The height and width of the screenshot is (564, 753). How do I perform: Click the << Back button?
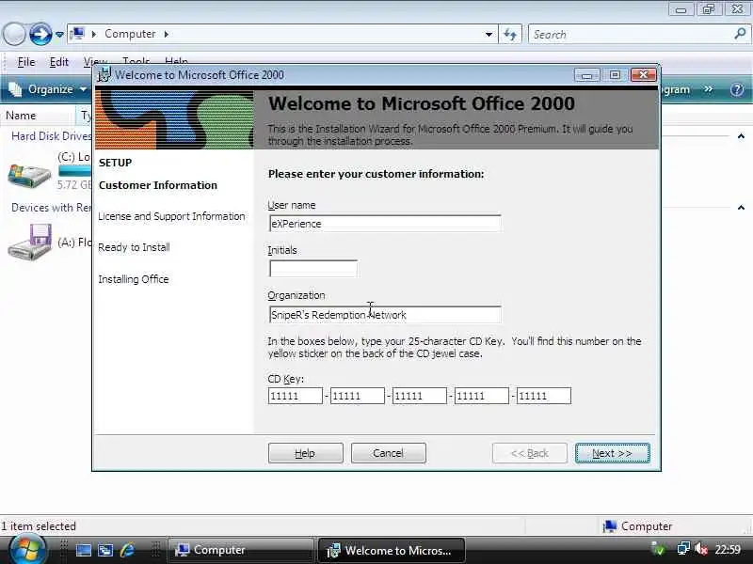[x=529, y=453]
